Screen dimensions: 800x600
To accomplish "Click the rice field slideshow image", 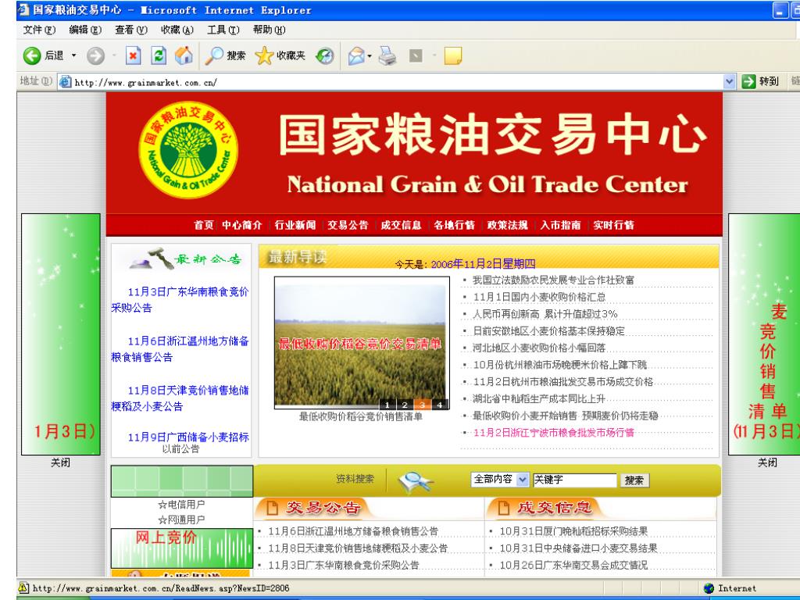I will (362, 342).
